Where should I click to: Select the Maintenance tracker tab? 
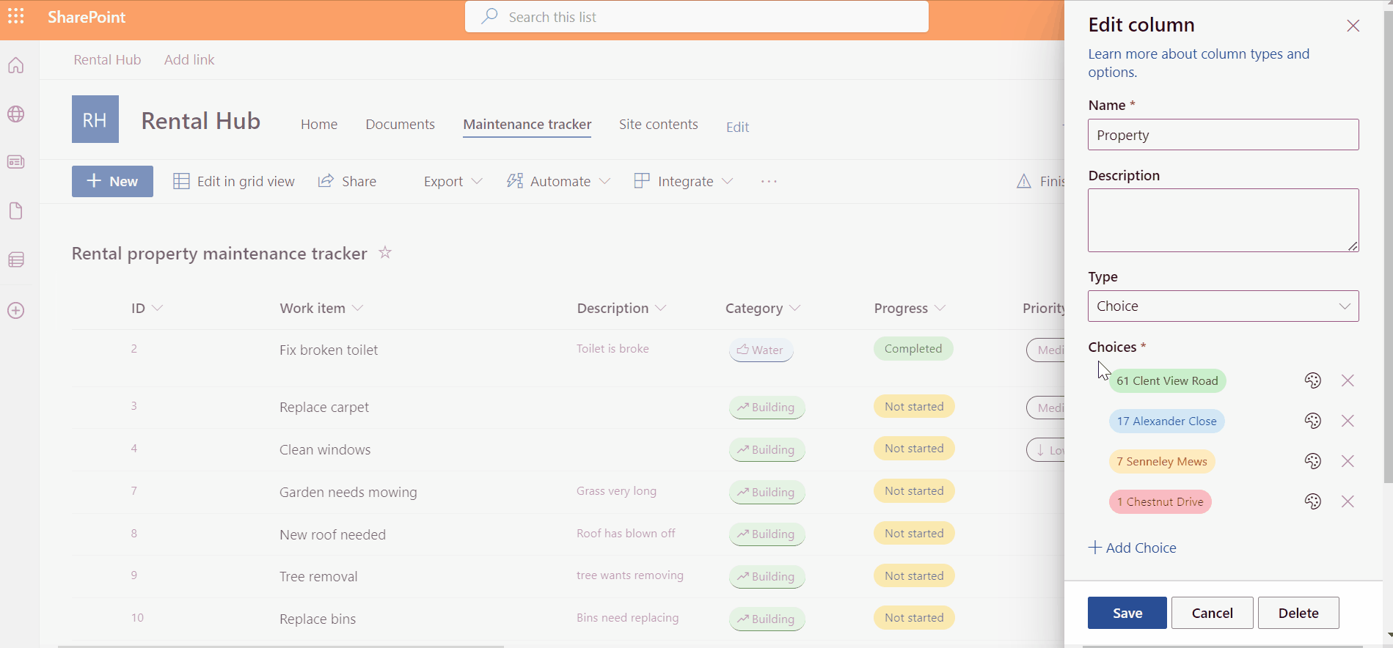527,125
